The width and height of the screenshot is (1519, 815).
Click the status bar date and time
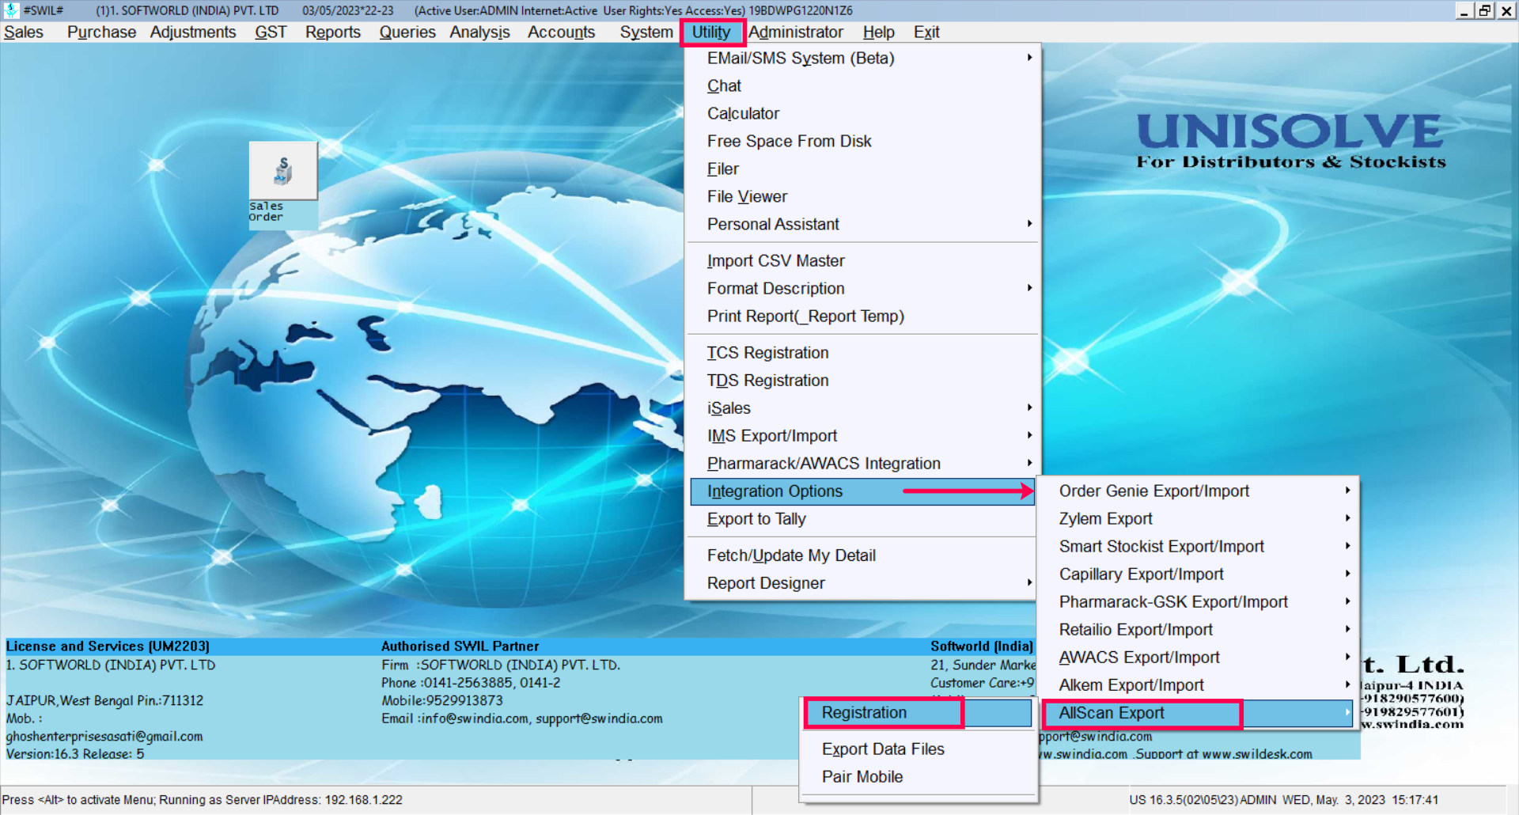tap(1361, 800)
